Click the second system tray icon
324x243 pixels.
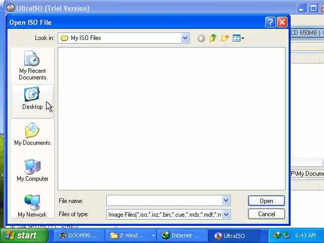tap(286, 235)
